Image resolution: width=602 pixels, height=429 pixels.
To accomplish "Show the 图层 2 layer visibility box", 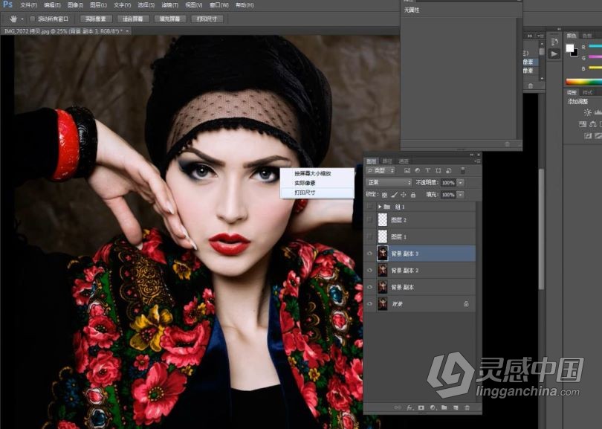I will click(369, 219).
